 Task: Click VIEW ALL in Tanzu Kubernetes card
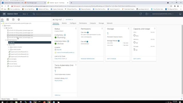click(x=57, y=95)
